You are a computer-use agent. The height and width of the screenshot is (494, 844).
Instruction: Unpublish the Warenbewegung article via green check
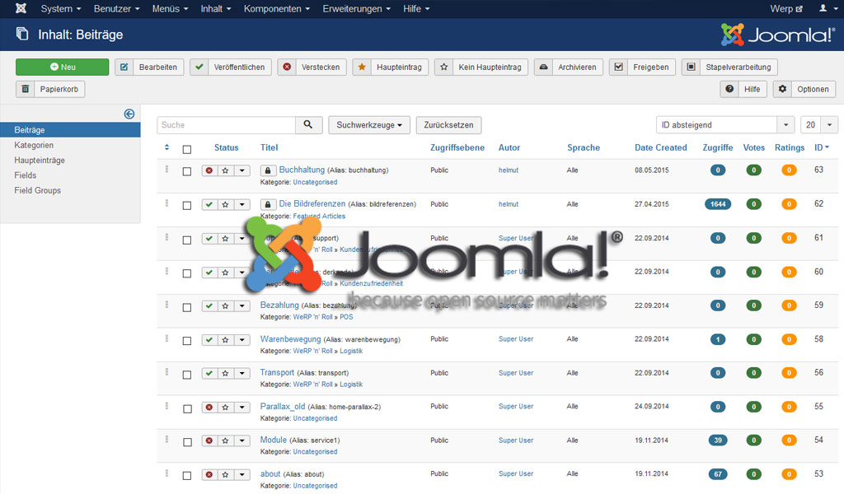[209, 340]
